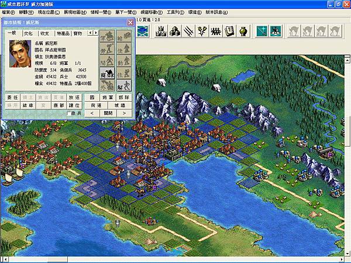Click the 關閉 button

pyautogui.click(x=108, y=113)
